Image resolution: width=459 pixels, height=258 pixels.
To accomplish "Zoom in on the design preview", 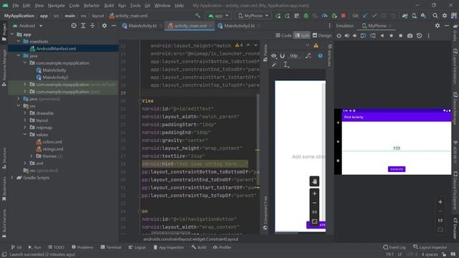I will (314, 193).
